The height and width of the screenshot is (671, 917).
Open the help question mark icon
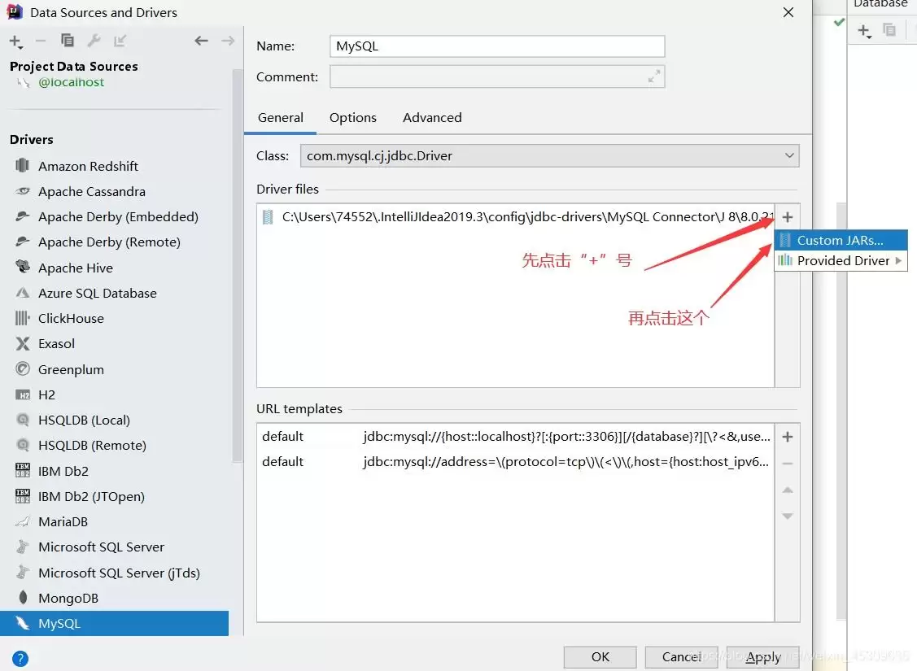20,659
